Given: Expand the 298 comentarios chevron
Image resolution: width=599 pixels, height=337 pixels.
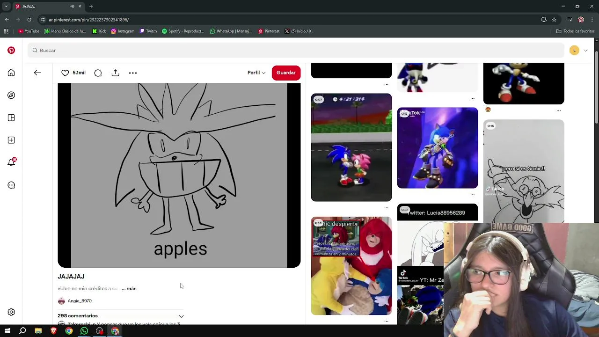Looking at the screenshot, I should pos(181,316).
